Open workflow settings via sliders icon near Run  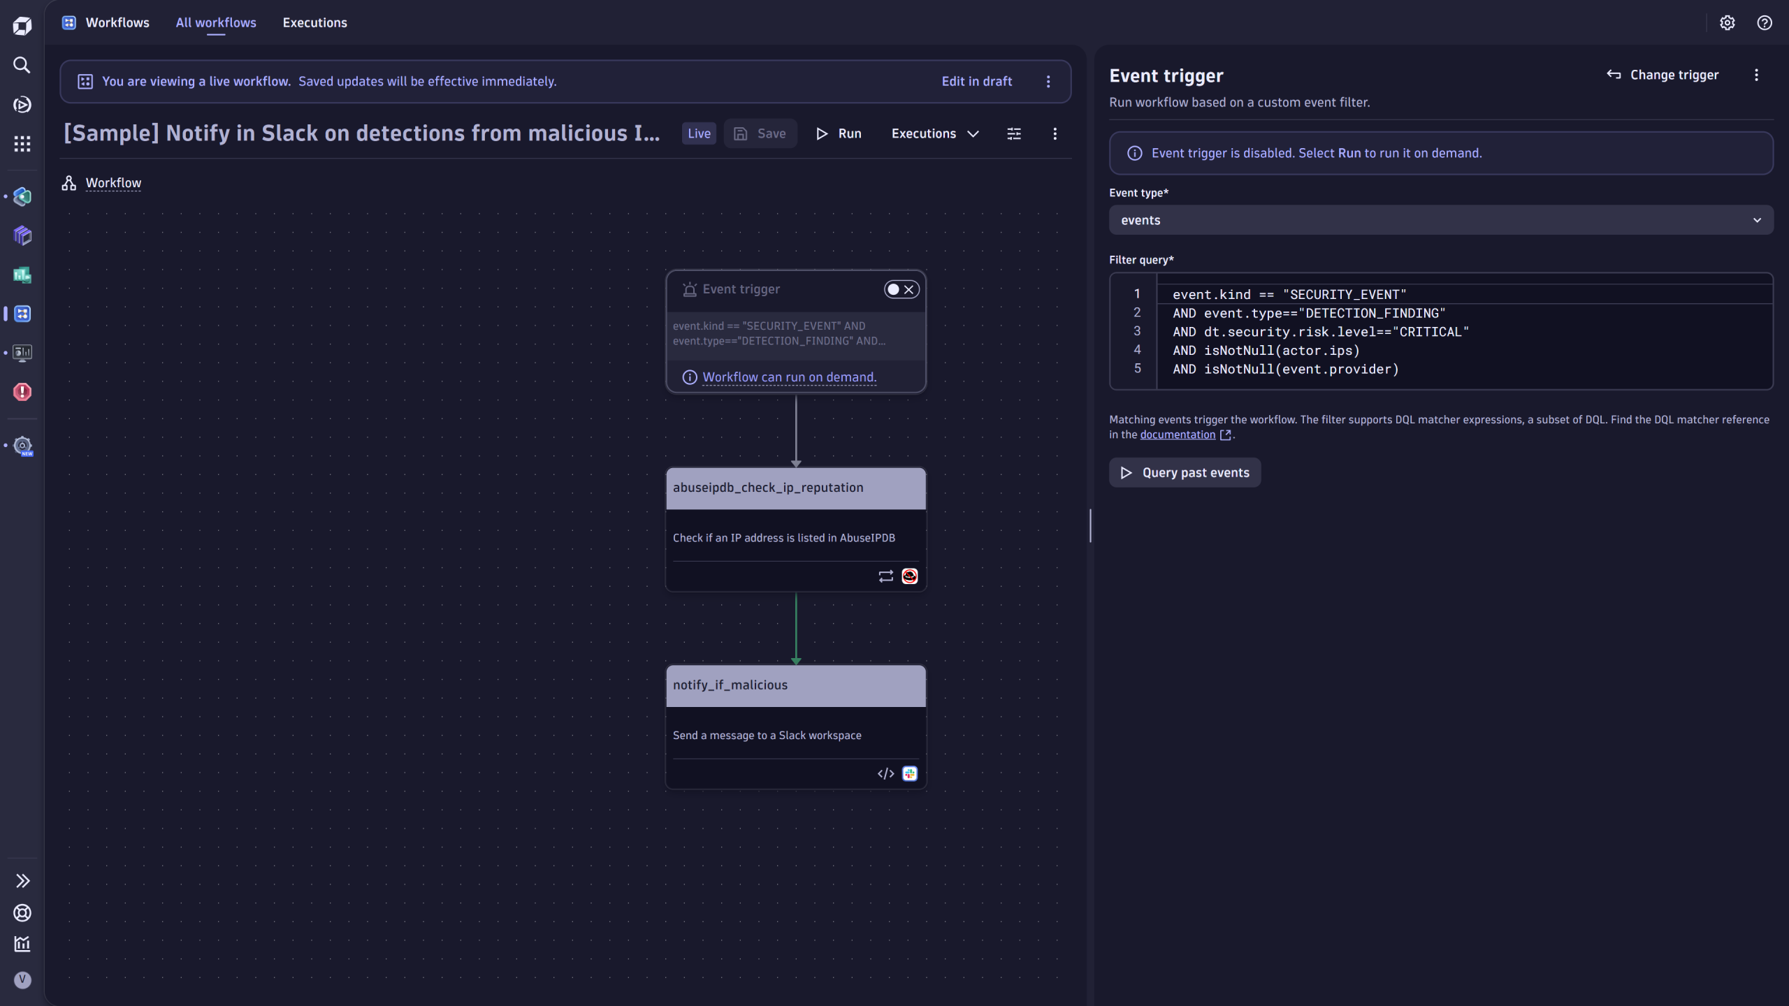(1013, 133)
